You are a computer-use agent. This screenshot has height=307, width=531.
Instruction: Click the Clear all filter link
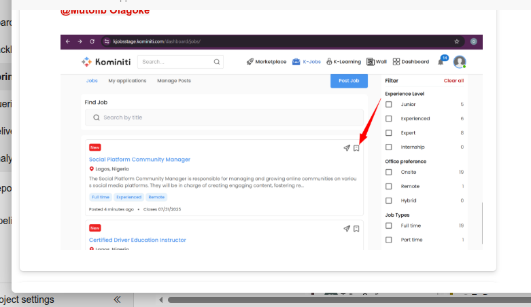pyautogui.click(x=453, y=81)
